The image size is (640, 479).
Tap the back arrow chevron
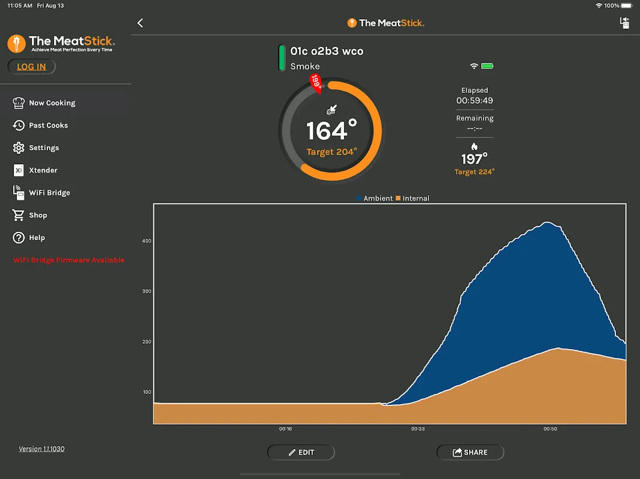pyautogui.click(x=140, y=23)
